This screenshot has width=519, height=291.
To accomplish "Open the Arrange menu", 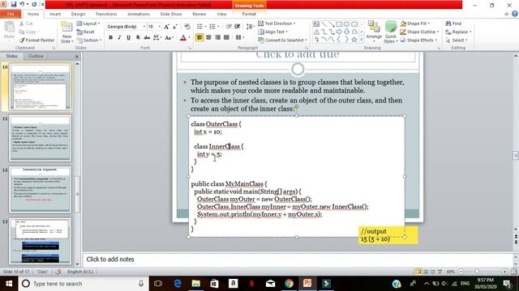I will [374, 32].
